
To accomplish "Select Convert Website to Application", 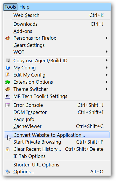I will 57,135.
